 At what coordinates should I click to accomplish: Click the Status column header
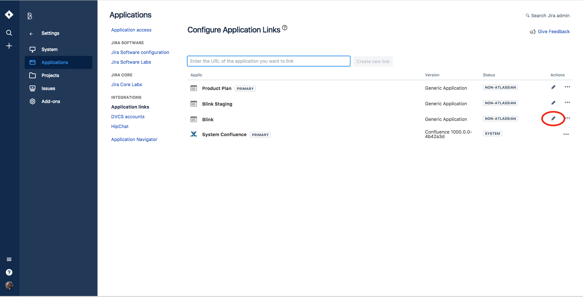(489, 75)
